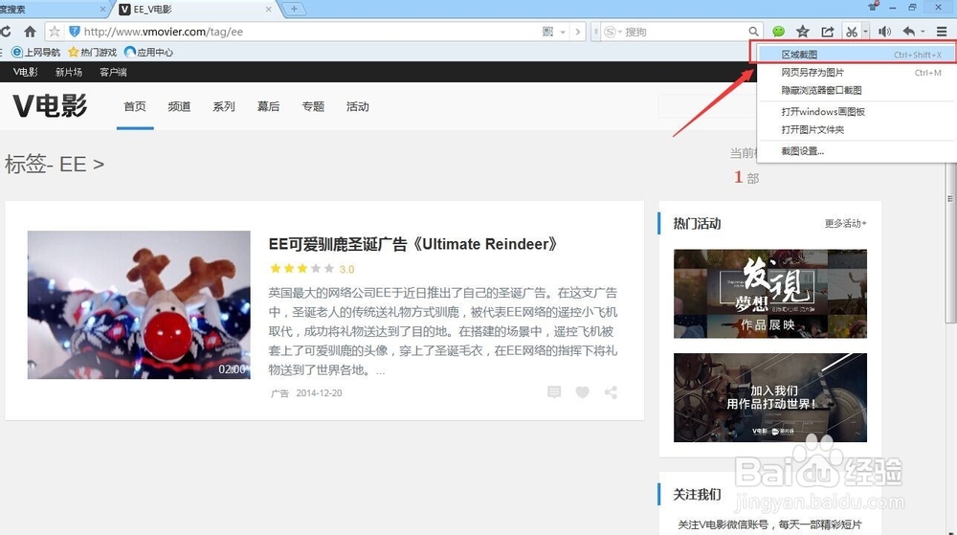Select 网页另存为图片 menu entry
The height and width of the screenshot is (535, 957).
click(x=857, y=72)
